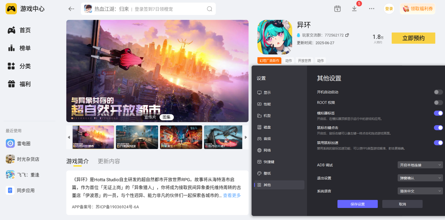
Task: Open the 系统语言 dropdown
Action: pyautogui.click(x=420, y=191)
